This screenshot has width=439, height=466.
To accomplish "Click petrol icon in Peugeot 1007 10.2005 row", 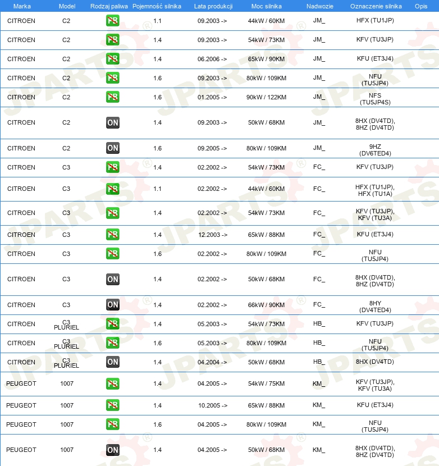I will 113,405.
